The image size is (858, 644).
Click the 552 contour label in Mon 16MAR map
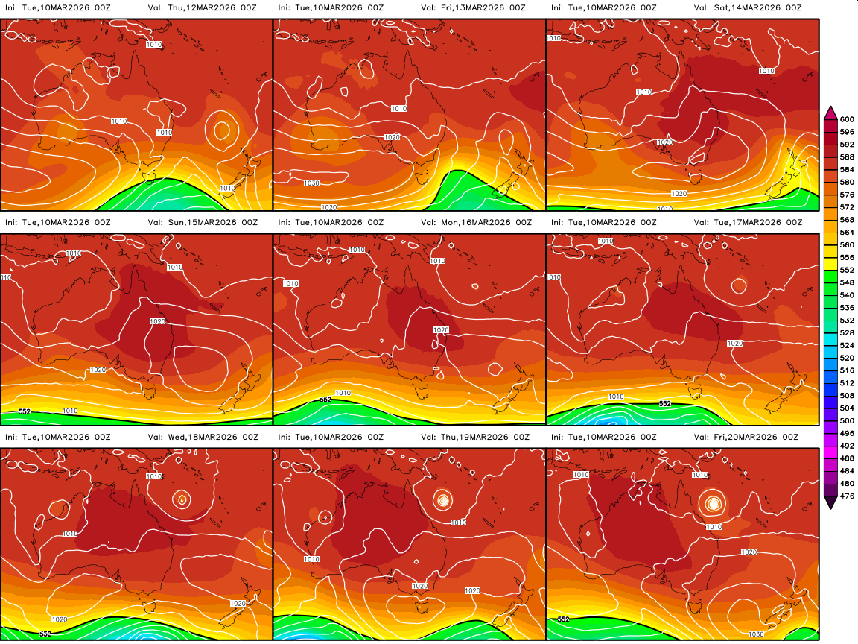pyautogui.click(x=325, y=400)
